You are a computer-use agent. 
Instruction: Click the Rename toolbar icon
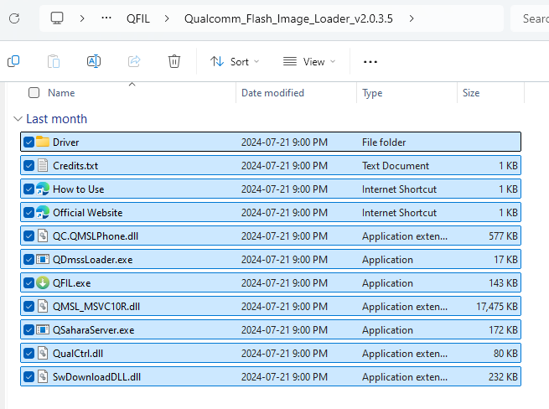pos(94,62)
